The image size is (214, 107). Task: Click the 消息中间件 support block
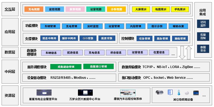click(x=49, y=38)
